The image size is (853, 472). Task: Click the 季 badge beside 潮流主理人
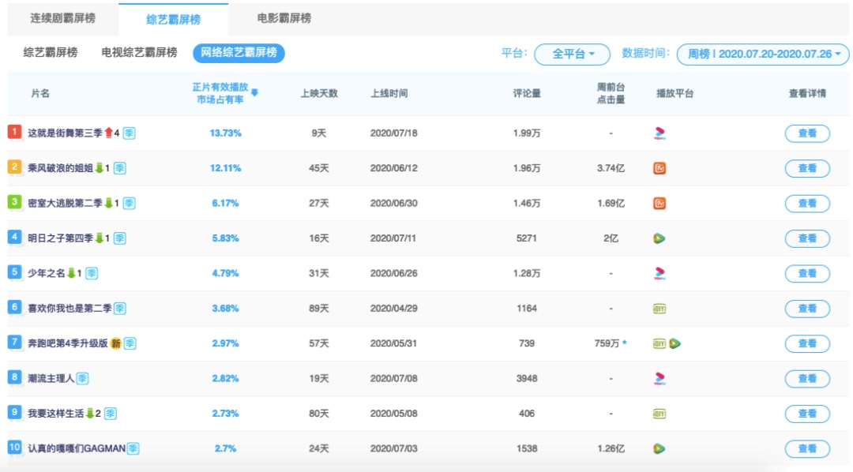tap(83, 379)
